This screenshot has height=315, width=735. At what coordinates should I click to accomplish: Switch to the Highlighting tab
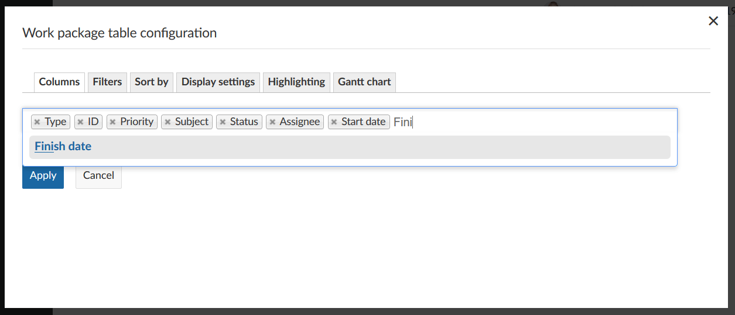[296, 82]
